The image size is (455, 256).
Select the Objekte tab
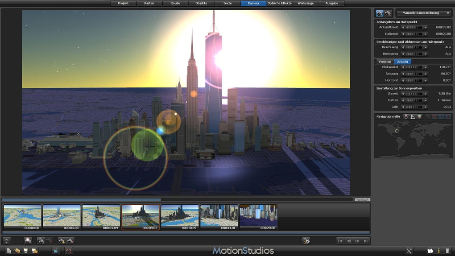201,3
